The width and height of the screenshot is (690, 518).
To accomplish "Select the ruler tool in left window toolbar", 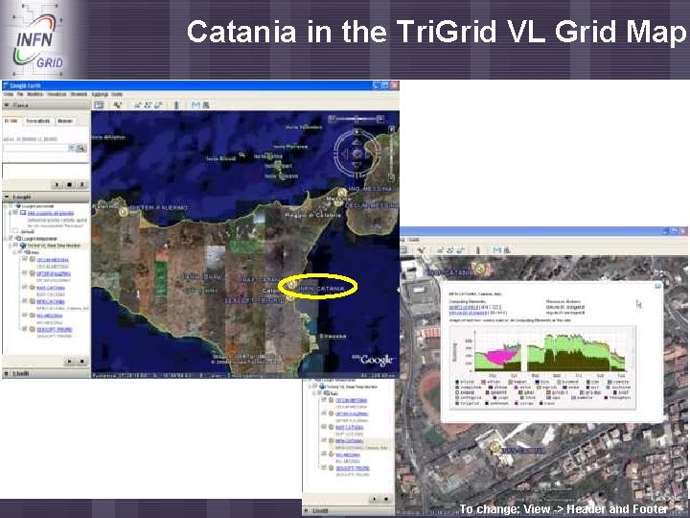I will coord(176,105).
